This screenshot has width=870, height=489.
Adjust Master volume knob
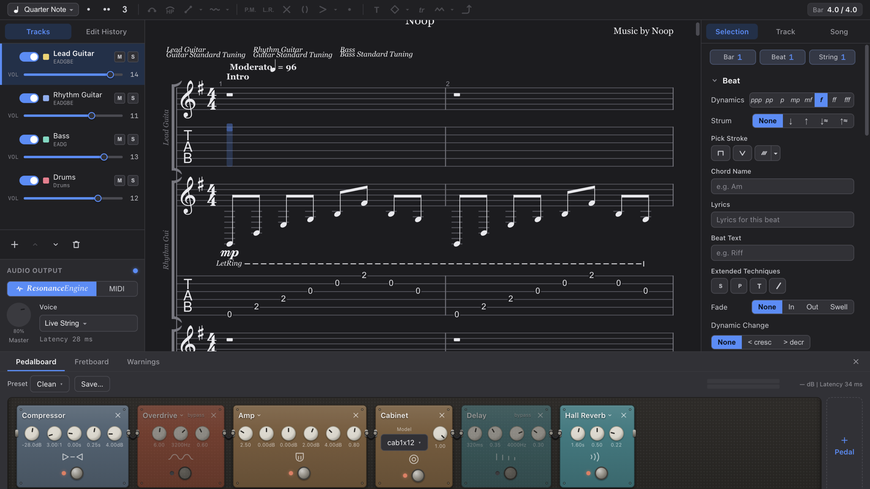tap(19, 315)
